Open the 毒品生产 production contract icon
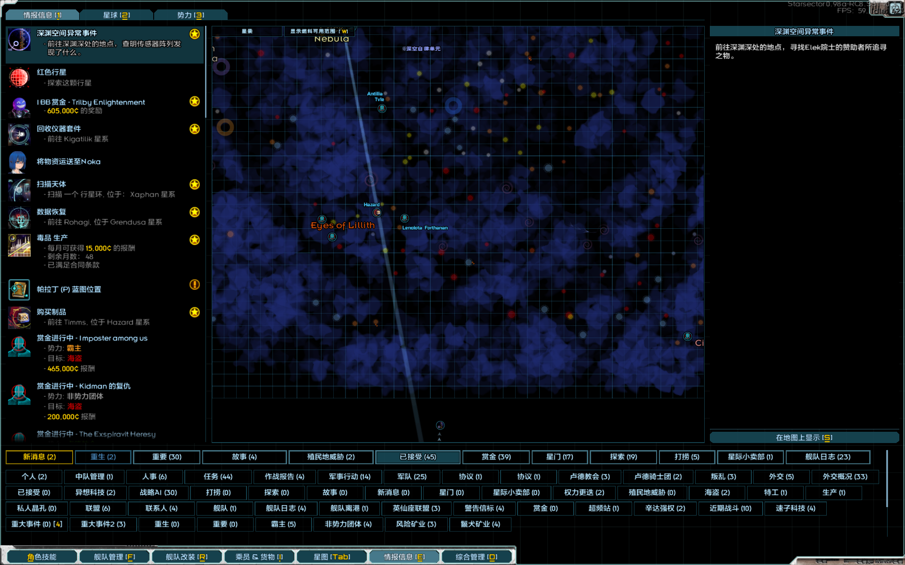This screenshot has width=905, height=565. tap(19, 245)
